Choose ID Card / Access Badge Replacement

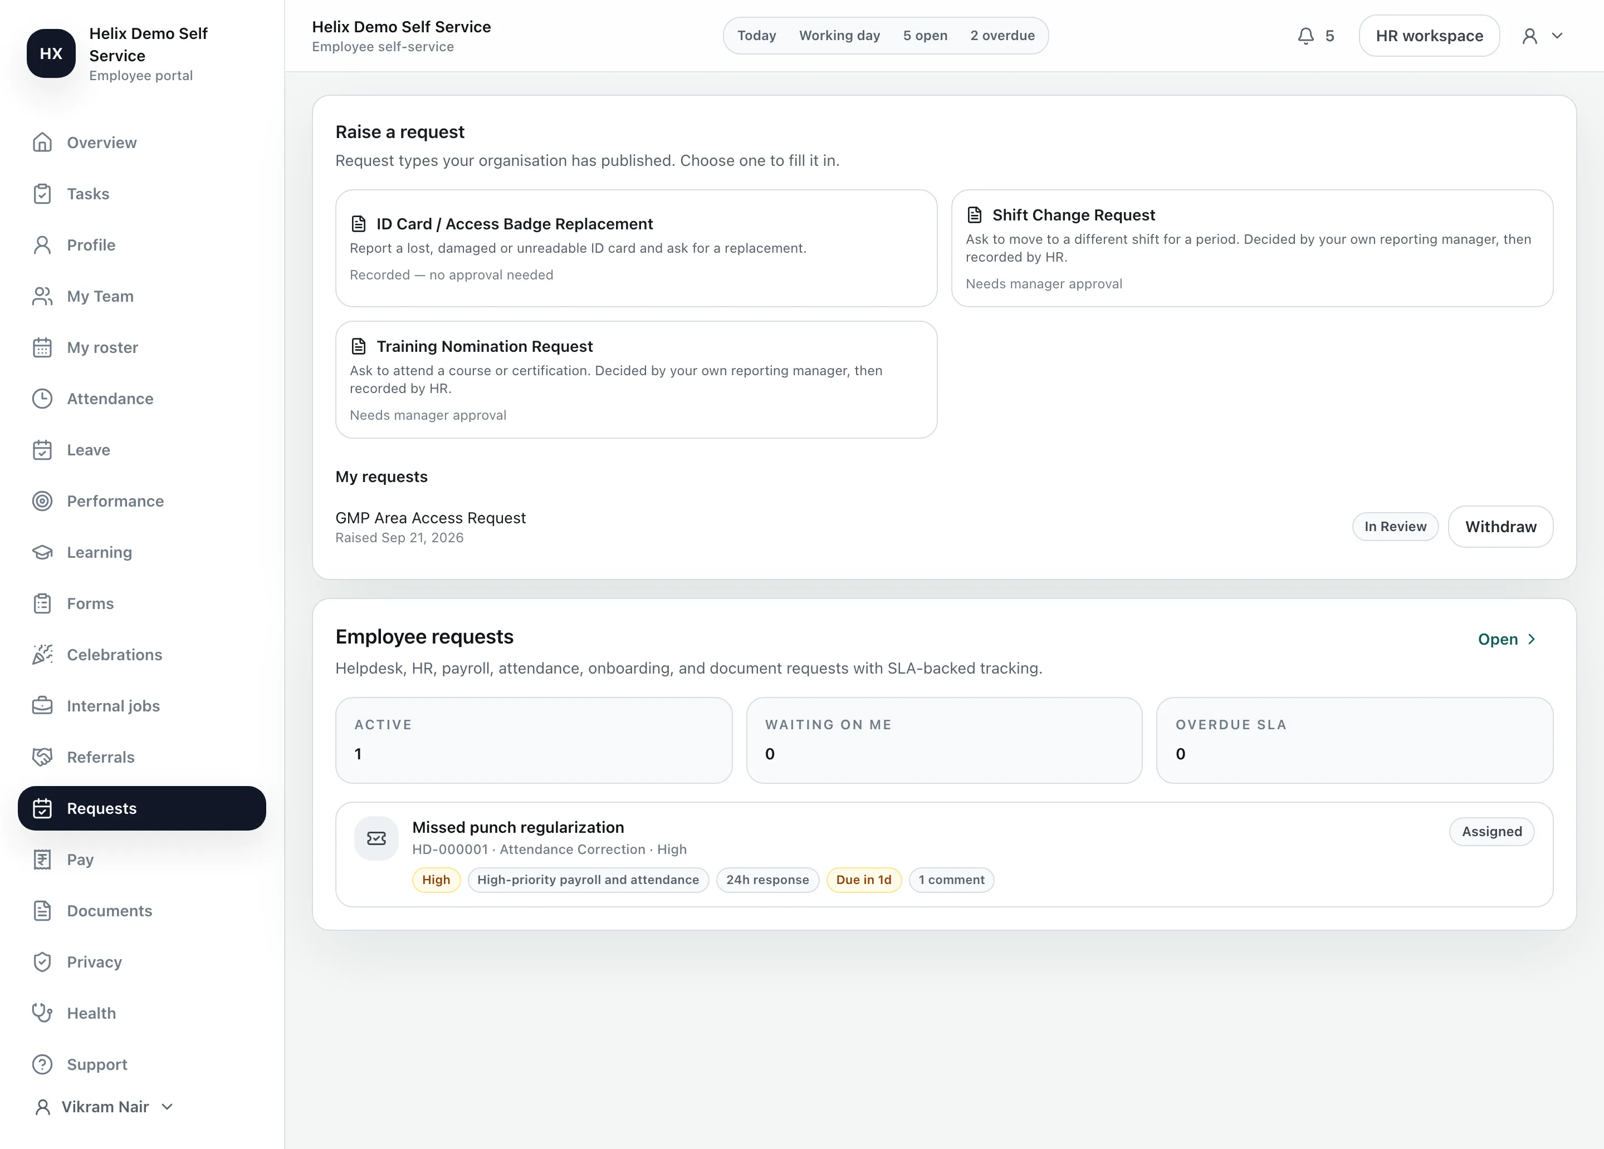click(x=637, y=248)
